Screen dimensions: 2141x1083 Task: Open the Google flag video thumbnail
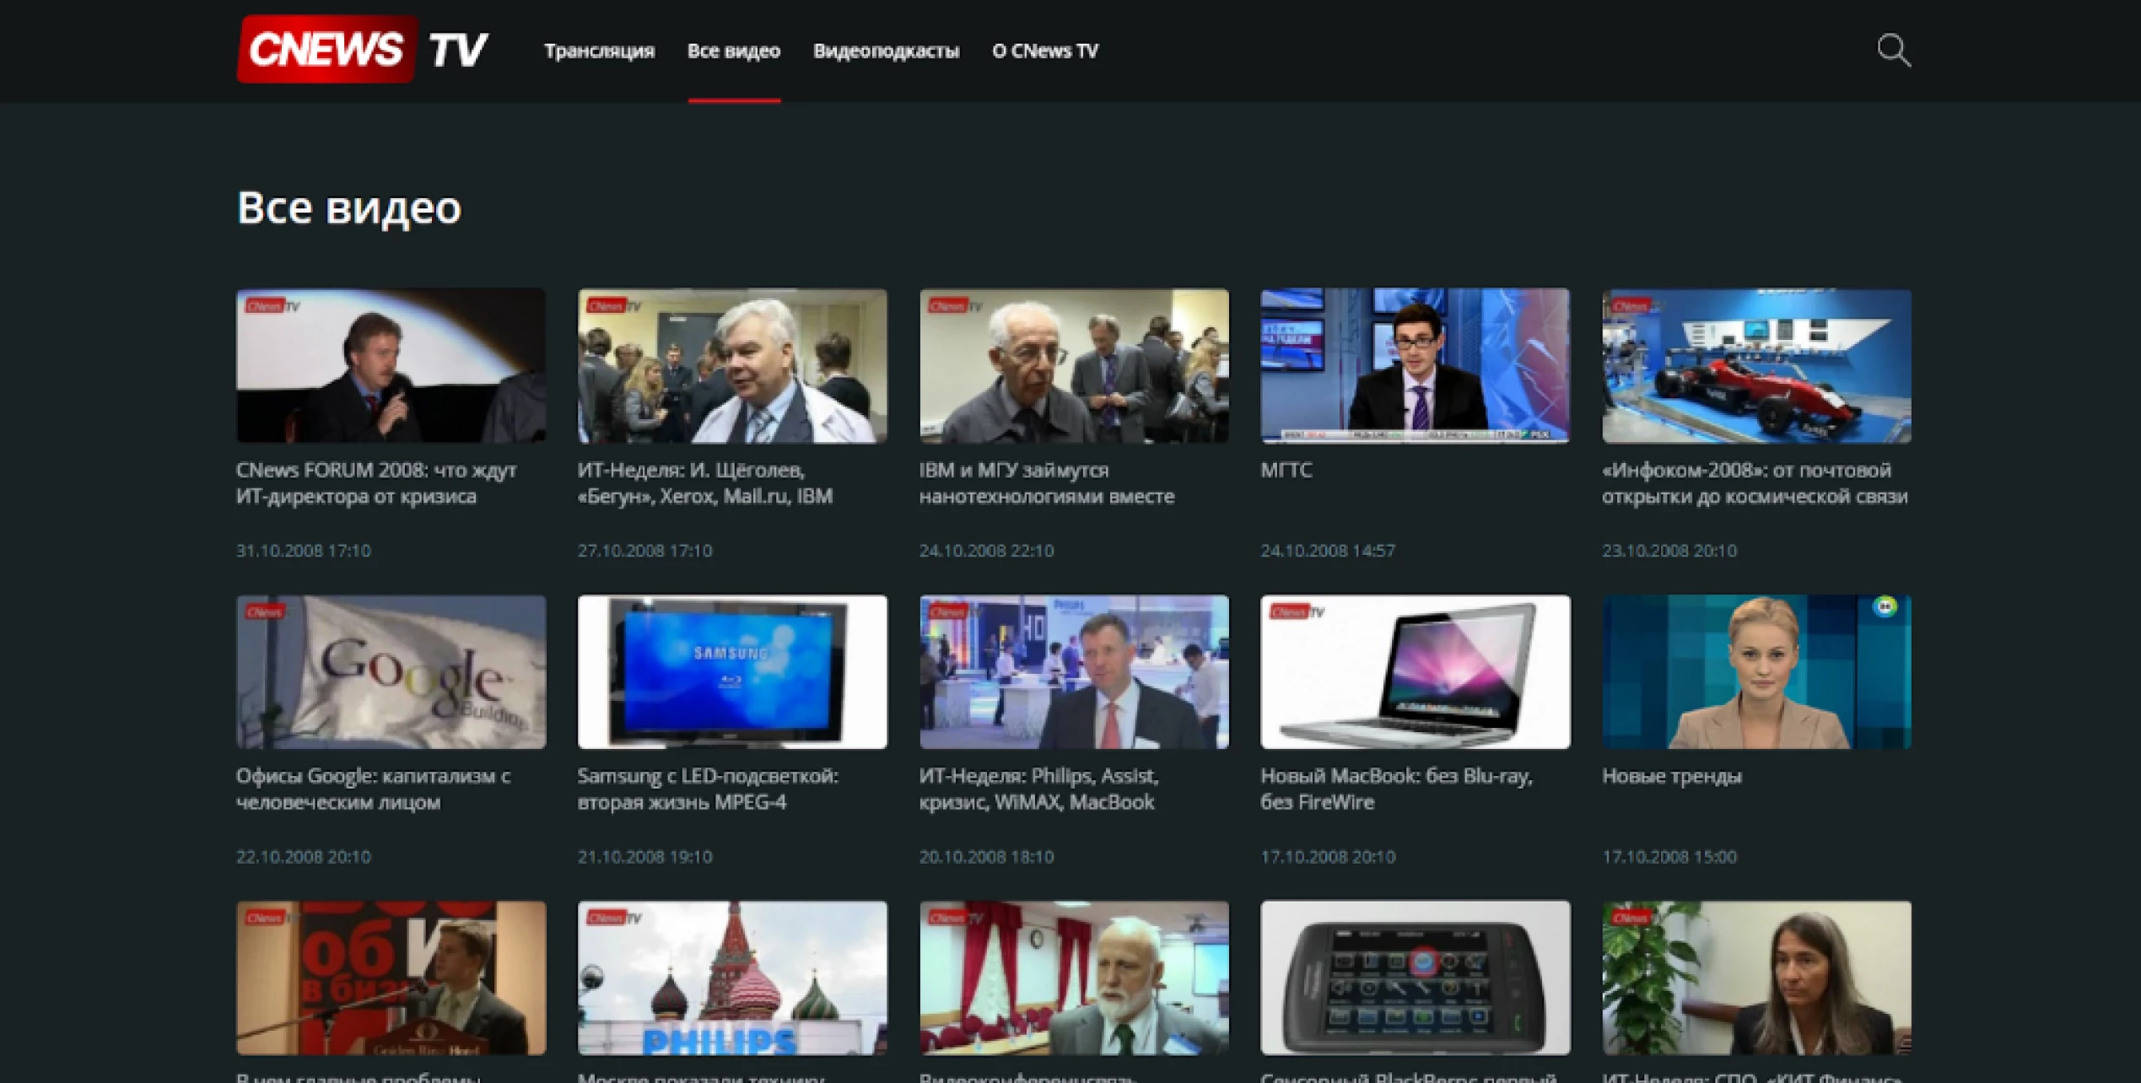pyautogui.click(x=391, y=671)
